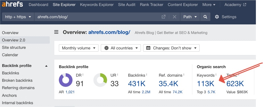Screen dimensions: 263x107
Task: Click the Keywords info icon
Action: (216, 75)
